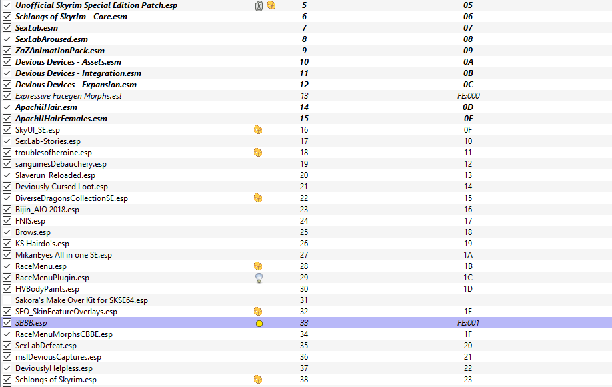This screenshot has width=612, height=387.
Task: Click the archive box icon on Unofficial Skyrim Patch row
Action: tap(271, 5)
